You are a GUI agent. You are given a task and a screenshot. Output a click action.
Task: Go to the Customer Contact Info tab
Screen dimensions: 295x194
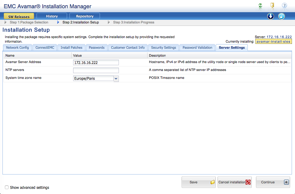(128, 48)
